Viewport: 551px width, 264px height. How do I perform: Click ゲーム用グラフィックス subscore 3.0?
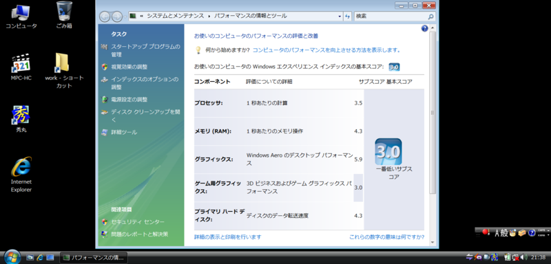coord(358,188)
